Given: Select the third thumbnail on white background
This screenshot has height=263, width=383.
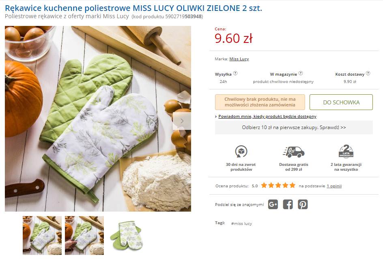Looking at the screenshot, I should (x=126, y=235).
